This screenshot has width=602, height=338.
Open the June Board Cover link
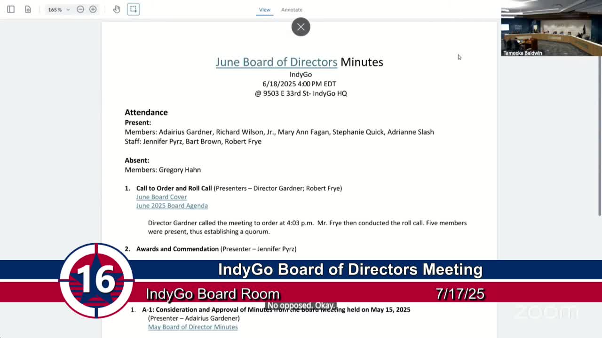point(161,197)
